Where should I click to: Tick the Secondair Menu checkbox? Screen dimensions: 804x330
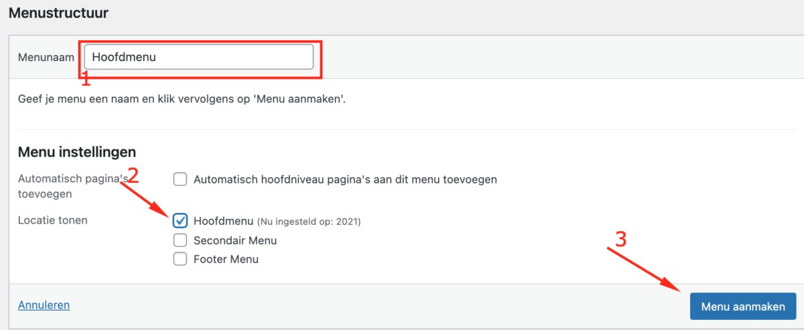(180, 240)
